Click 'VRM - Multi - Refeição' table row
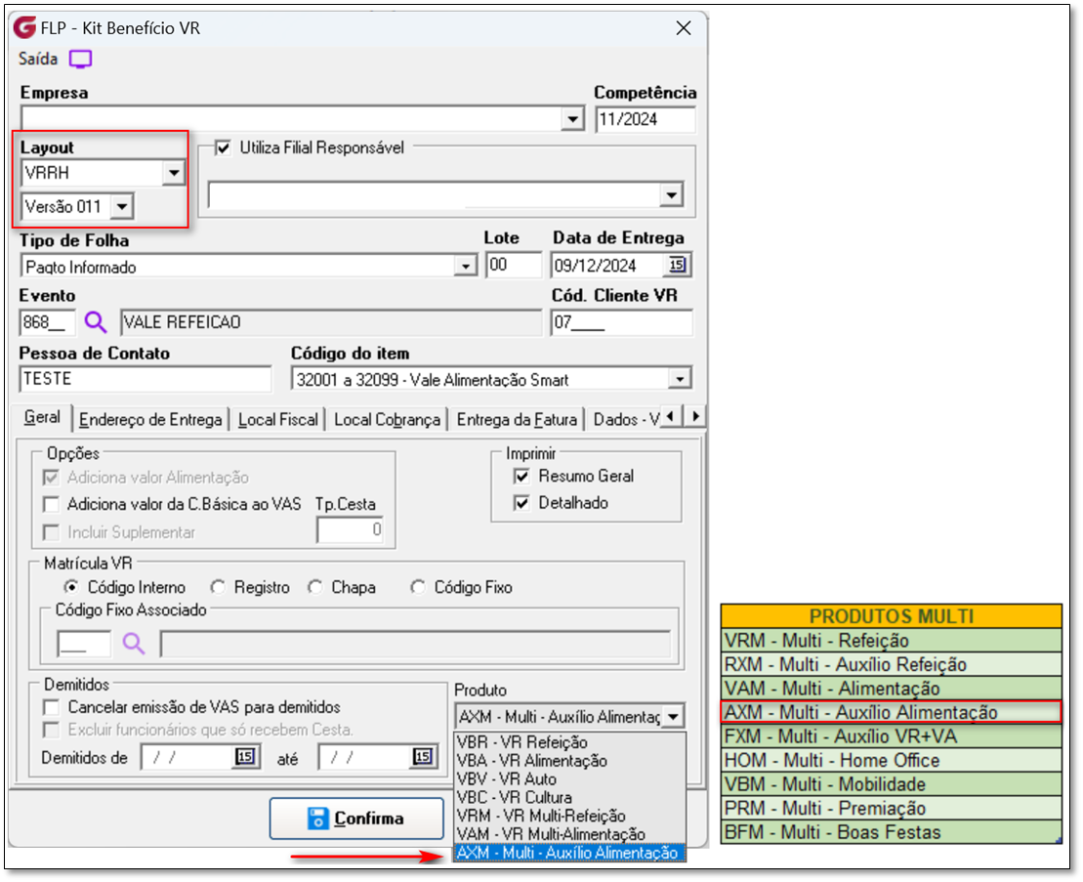The image size is (1083, 882). pyautogui.click(x=891, y=641)
